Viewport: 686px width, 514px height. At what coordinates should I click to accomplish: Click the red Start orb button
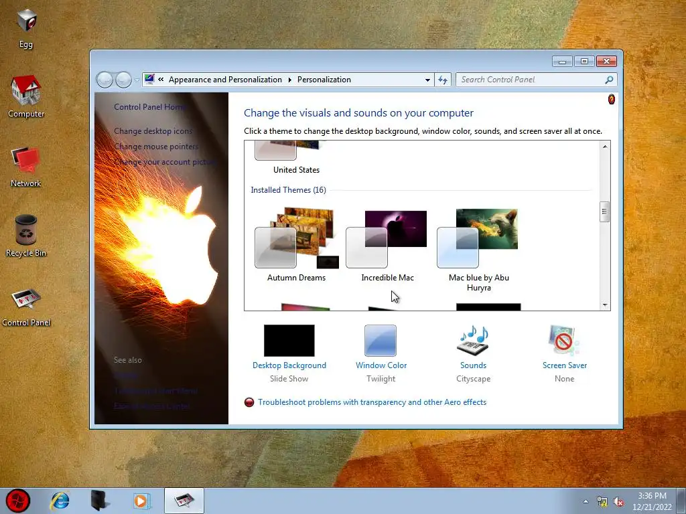tap(18, 501)
